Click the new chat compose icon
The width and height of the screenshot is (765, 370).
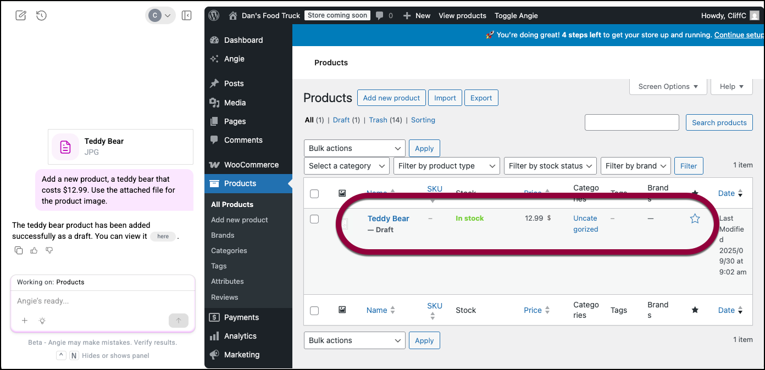[x=21, y=15]
